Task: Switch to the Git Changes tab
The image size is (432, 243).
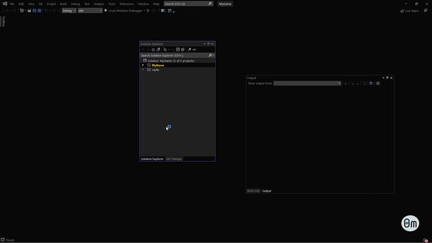Action: (x=174, y=159)
